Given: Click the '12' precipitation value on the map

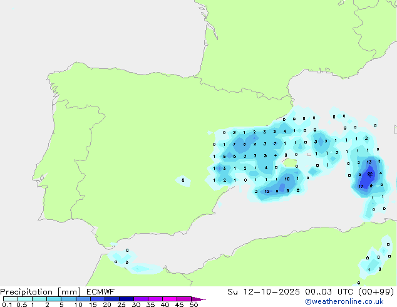Looking at the screenshot, I should (x=267, y=192).
